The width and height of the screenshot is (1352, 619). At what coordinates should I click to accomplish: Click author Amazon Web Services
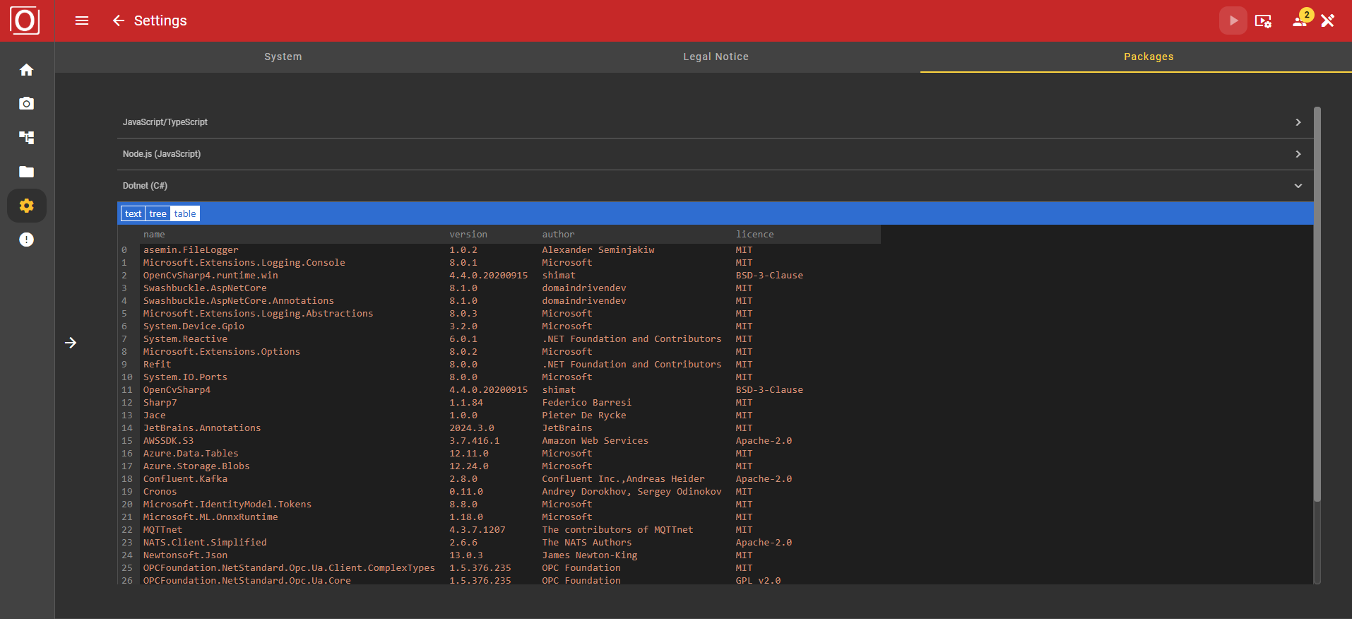click(x=595, y=441)
